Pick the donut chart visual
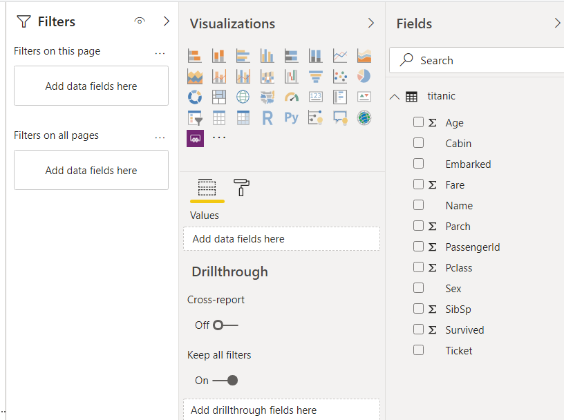This screenshot has width=564, height=420. click(195, 97)
